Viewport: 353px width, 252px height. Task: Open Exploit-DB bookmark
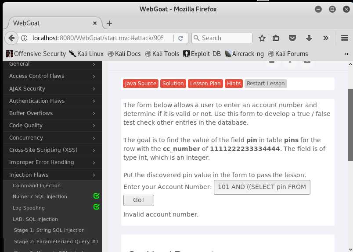coord(202,54)
